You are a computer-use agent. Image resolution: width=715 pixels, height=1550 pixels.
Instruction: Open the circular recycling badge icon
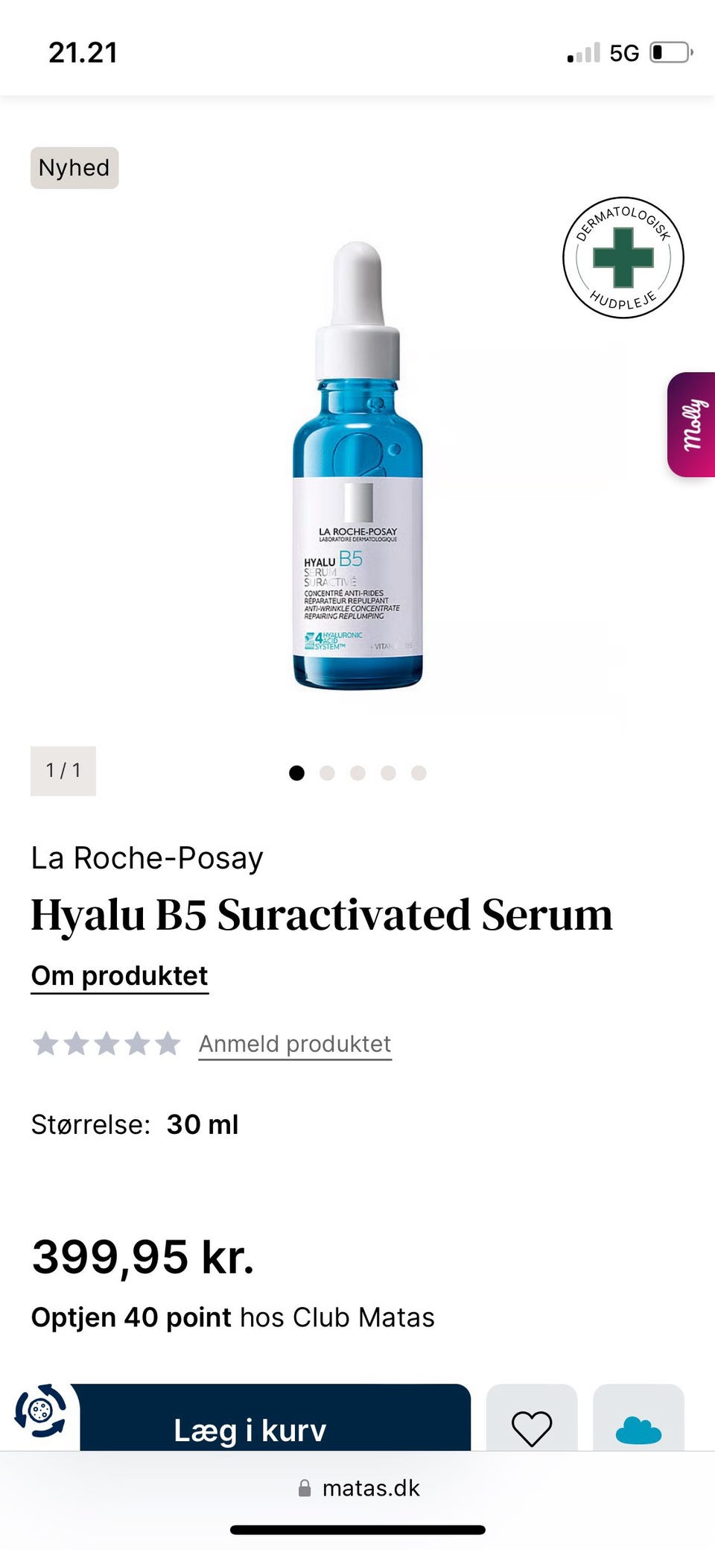click(x=40, y=1411)
